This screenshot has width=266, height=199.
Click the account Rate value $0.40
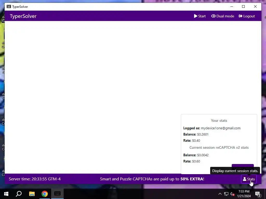196,141
